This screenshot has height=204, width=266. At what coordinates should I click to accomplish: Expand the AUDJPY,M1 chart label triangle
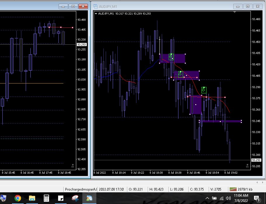pos(96,13)
